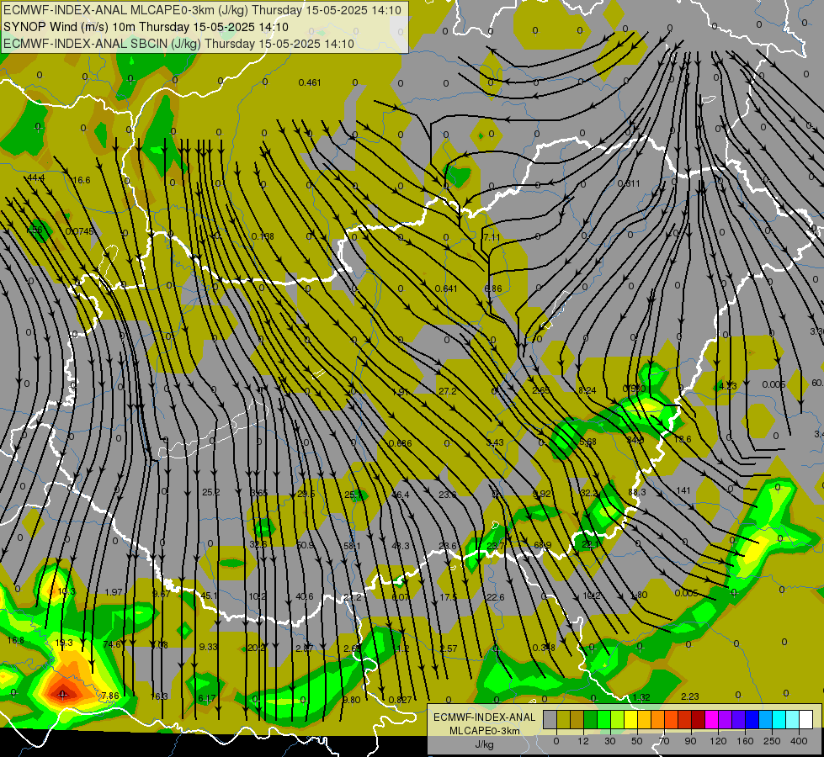Select the white swatch ending the legend
This screenshot has height=757, width=824.
[x=805, y=720]
